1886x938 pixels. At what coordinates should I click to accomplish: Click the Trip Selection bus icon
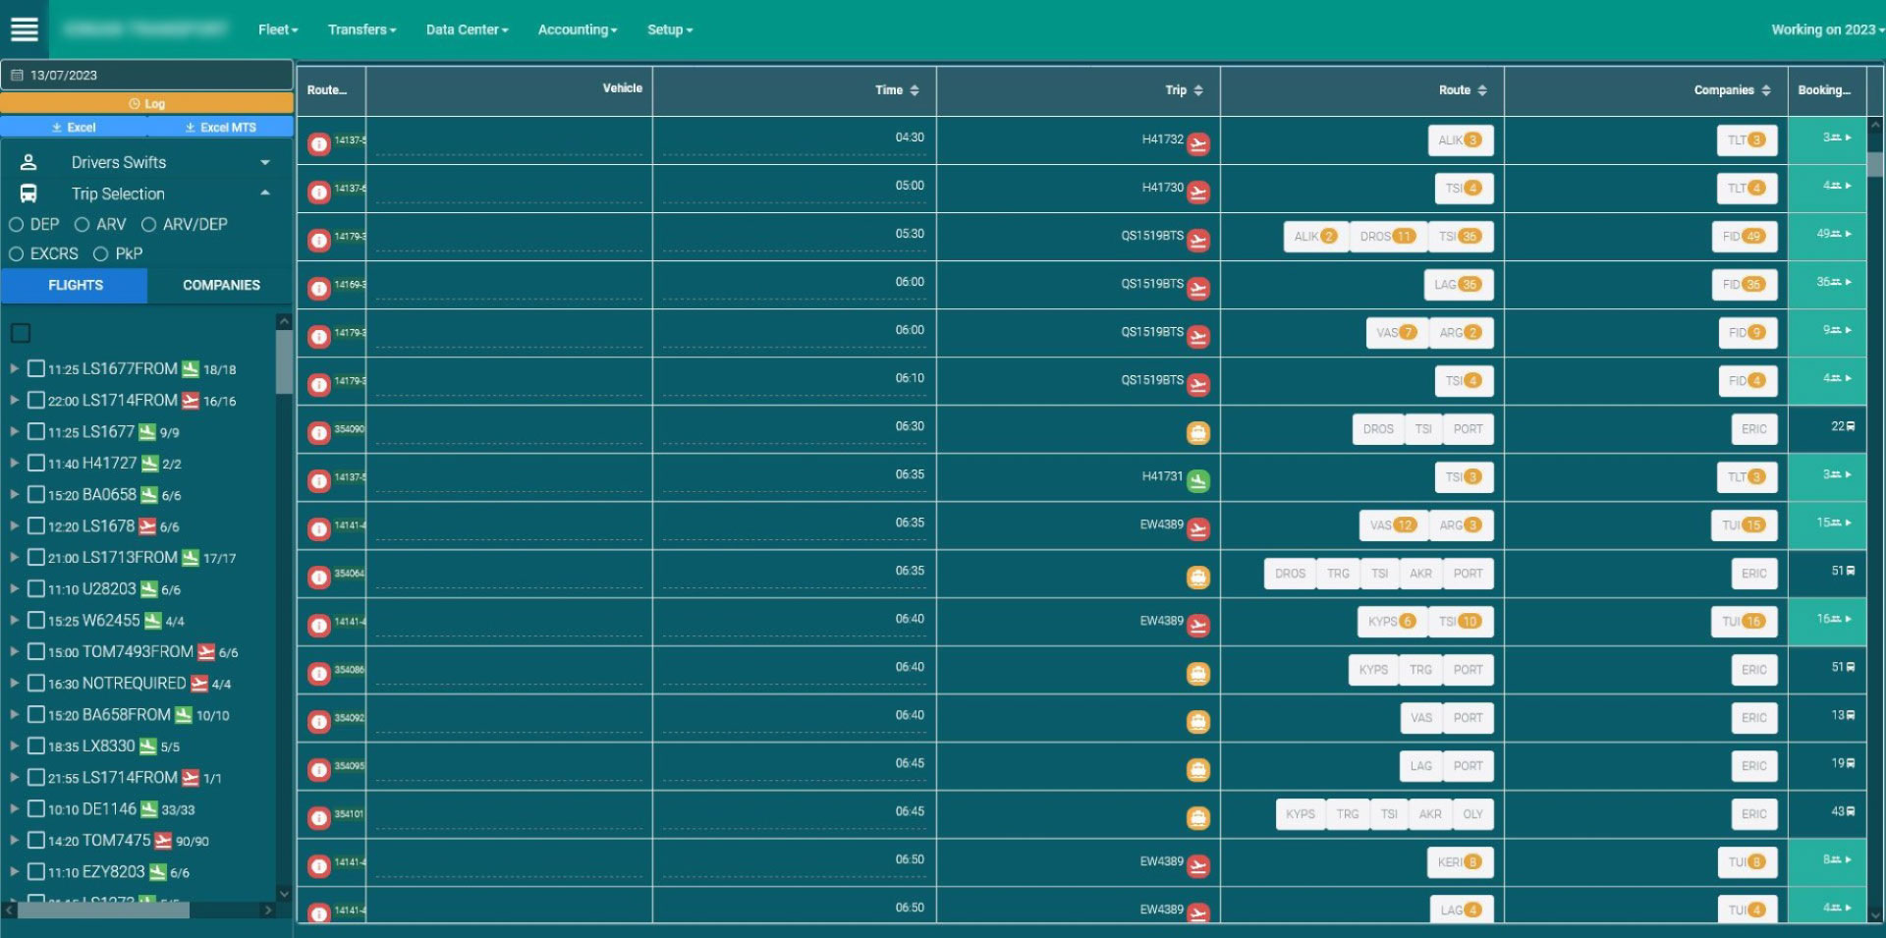point(28,193)
